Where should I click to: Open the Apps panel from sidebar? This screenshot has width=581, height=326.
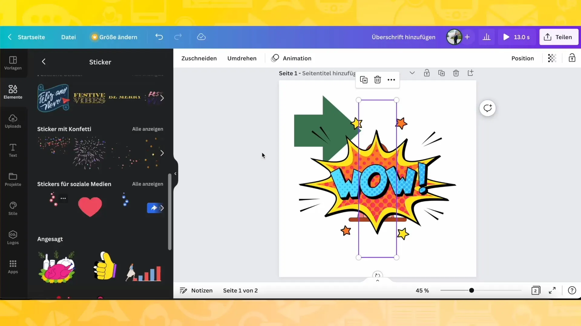tap(13, 266)
